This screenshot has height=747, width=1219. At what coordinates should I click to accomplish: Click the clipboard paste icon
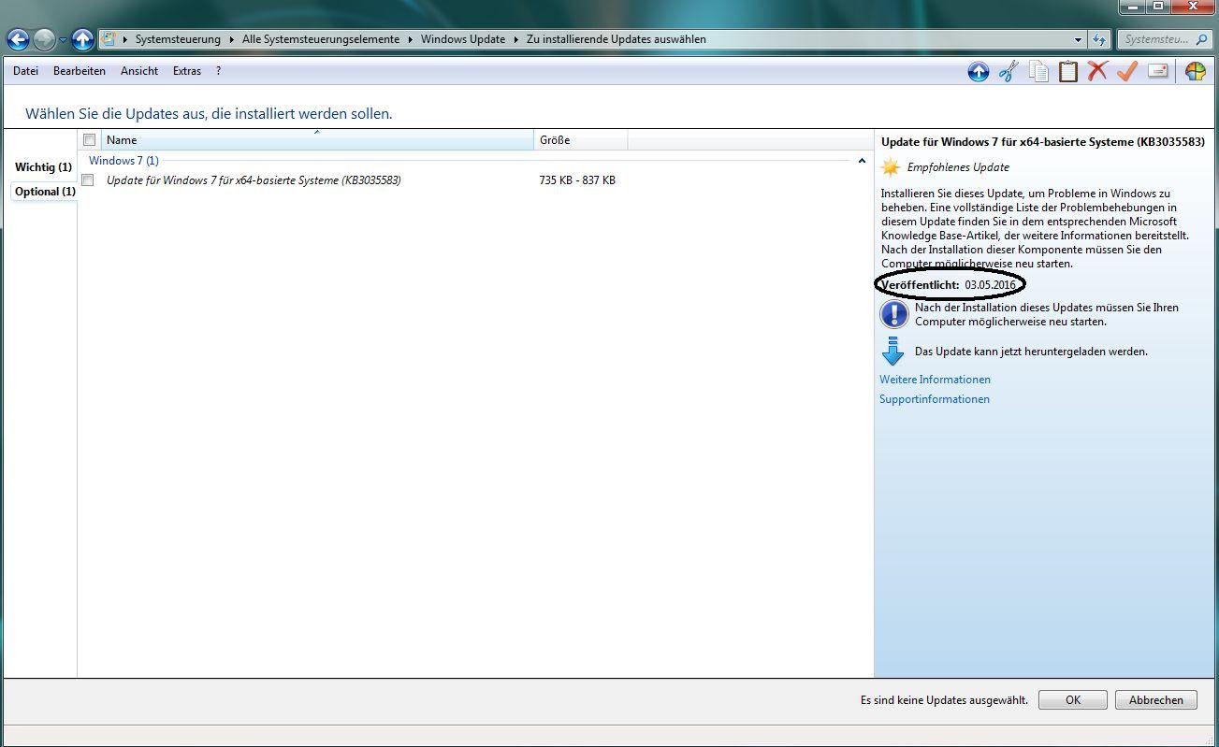pyautogui.click(x=1068, y=71)
